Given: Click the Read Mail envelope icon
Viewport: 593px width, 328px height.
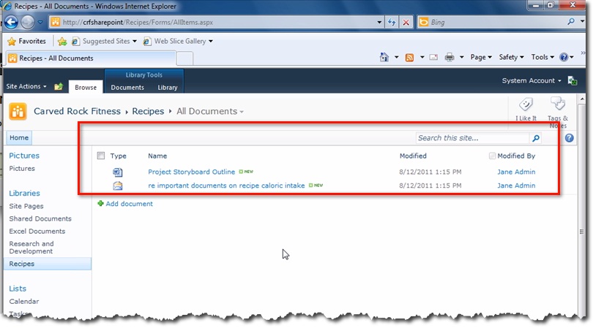Looking at the screenshot, I should [434, 58].
